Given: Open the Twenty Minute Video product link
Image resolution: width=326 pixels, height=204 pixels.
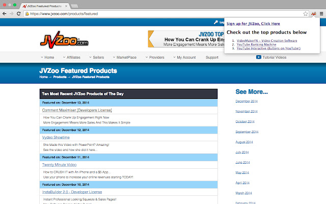Looking at the screenshot, I should click(x=59, y=165).
